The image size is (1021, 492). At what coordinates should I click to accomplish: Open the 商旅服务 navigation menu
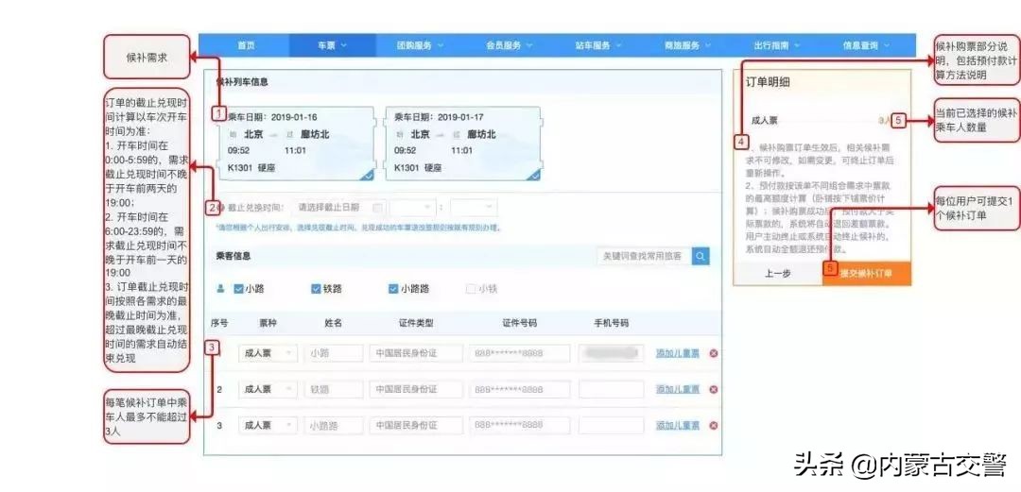[687, 45]
